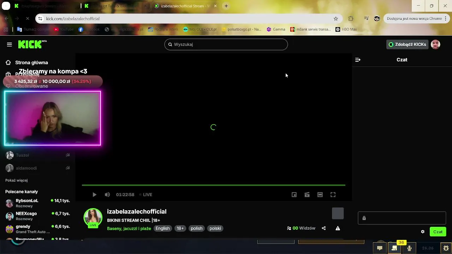Select the 18+ tag
This screenshot has height=254, width=452.
(180, 229)
